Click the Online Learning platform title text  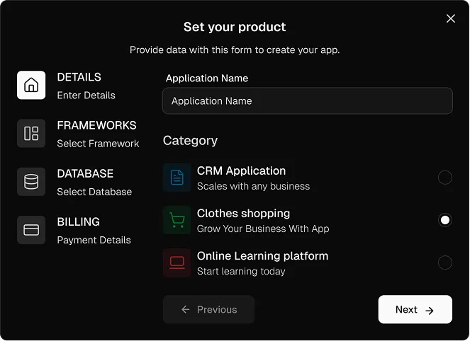click(262, 255)
